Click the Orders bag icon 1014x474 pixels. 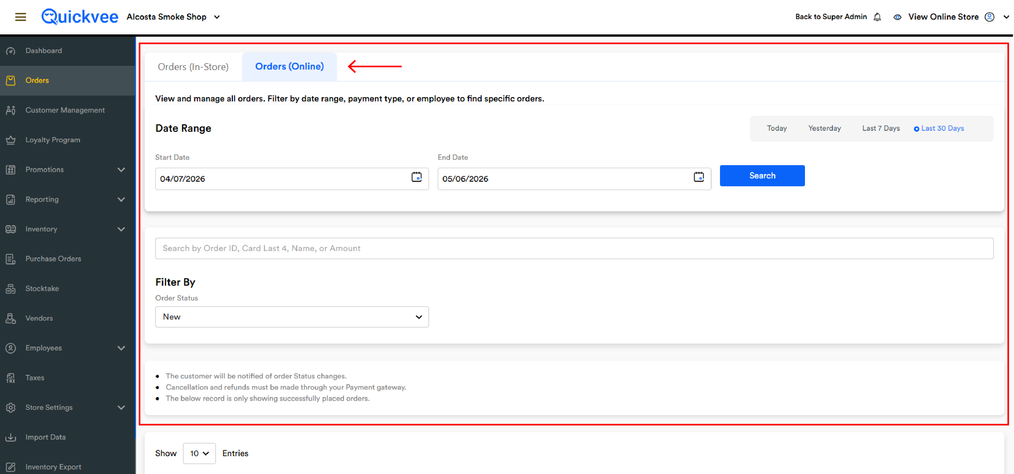click(x=11, y=81)
